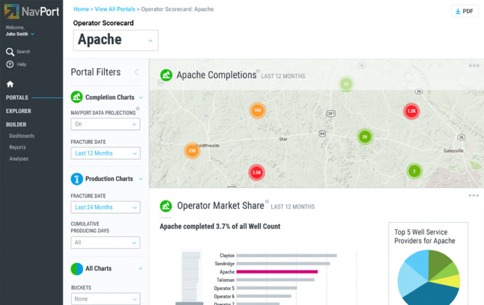Open the Navport Data Projections On dropdown
This screenshot has height=305, width=484.
click(x=105, y=124)
